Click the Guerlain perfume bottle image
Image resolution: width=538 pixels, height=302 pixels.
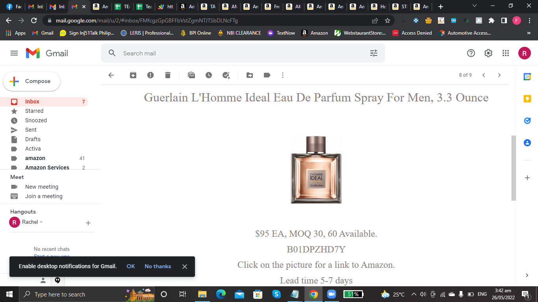(316, 169)
